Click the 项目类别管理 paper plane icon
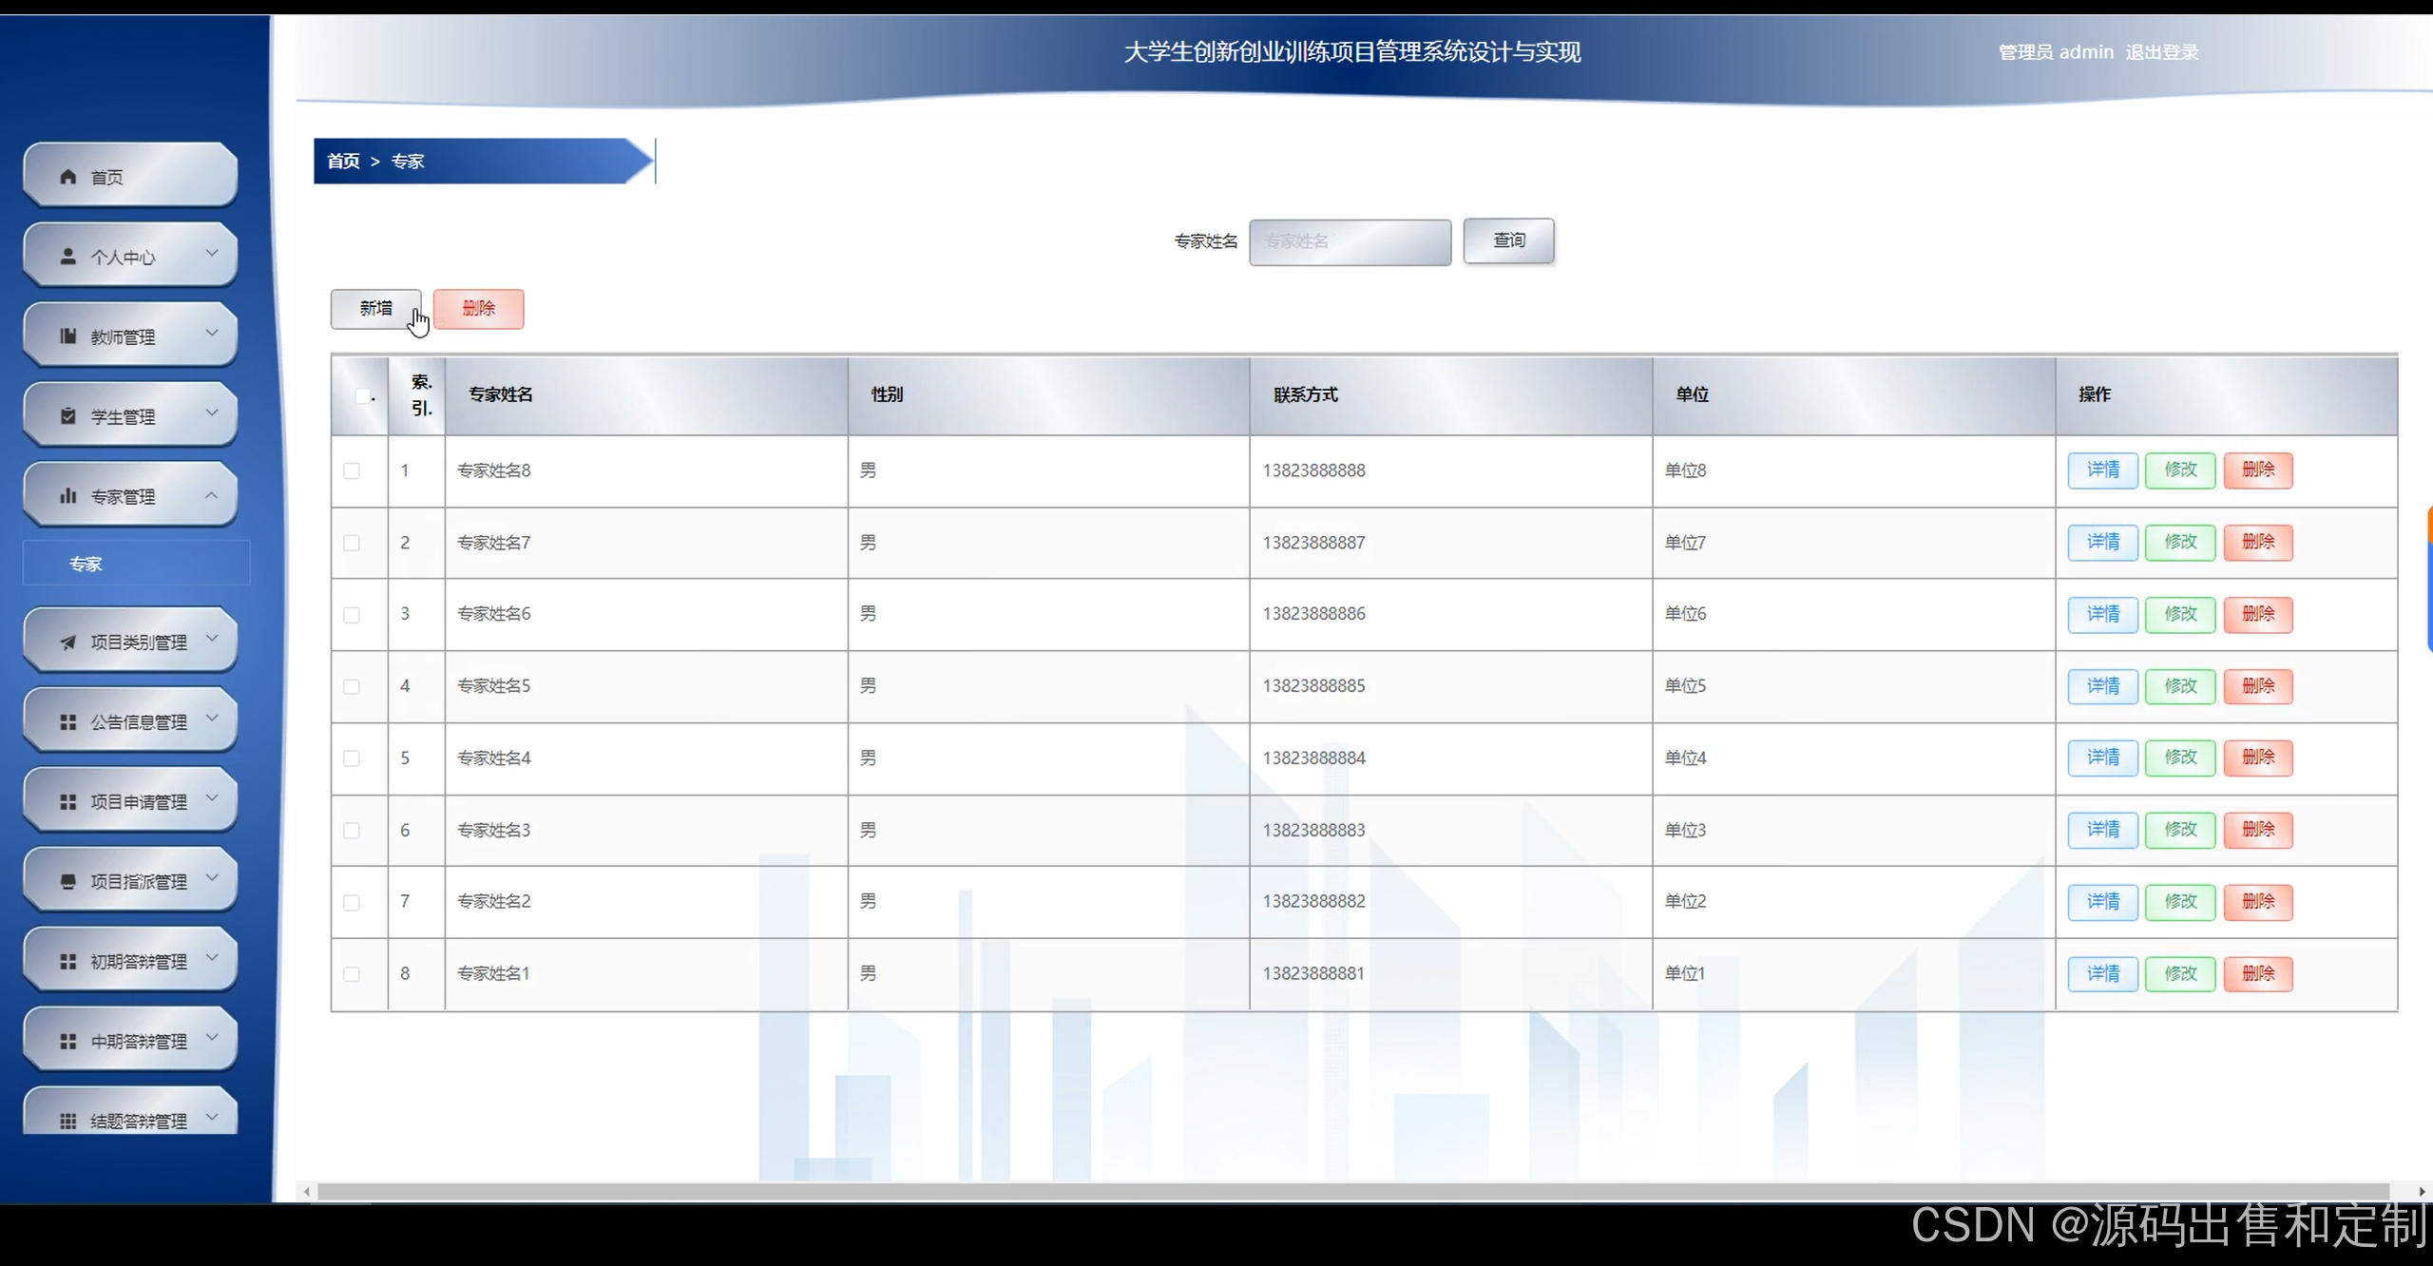 click(x=67, y=643)
